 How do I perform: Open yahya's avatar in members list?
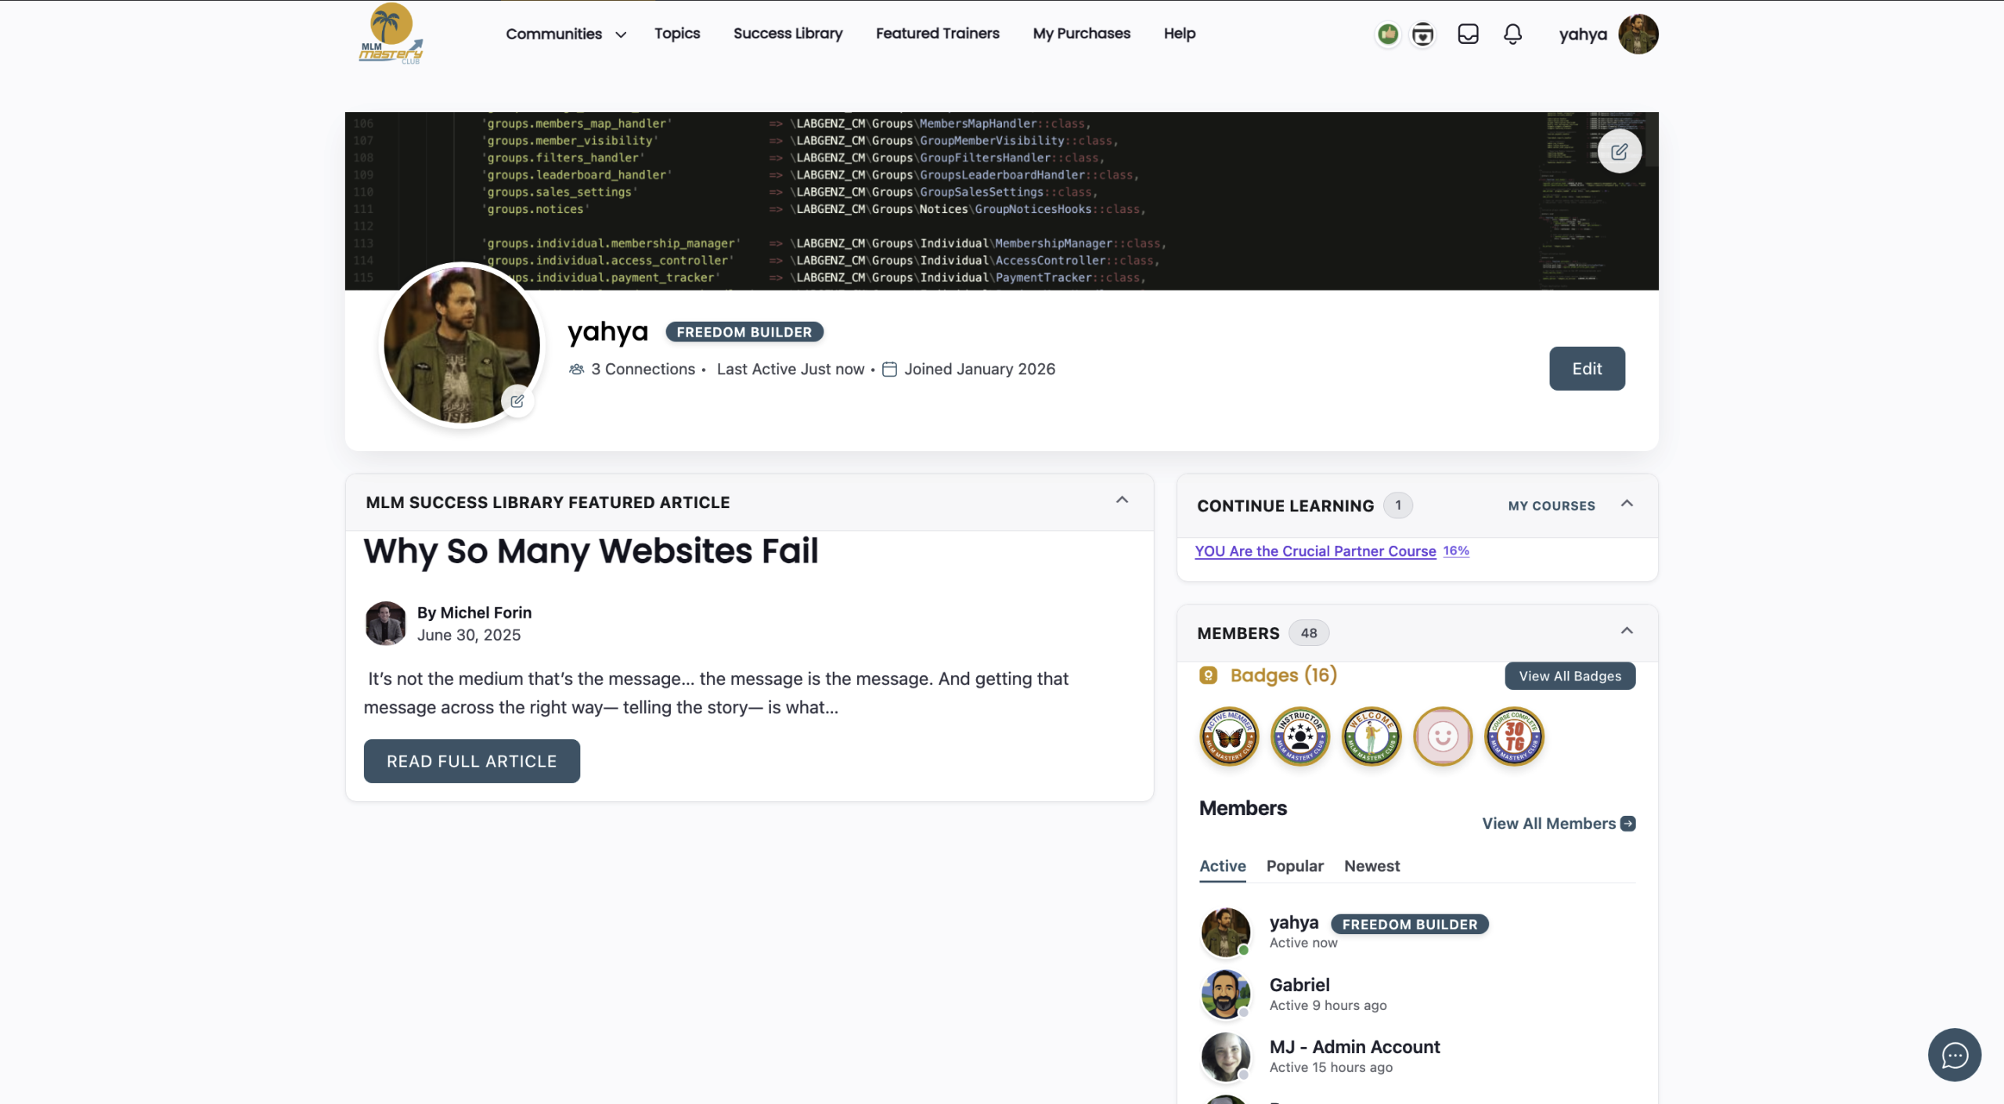click(1226, 933)
